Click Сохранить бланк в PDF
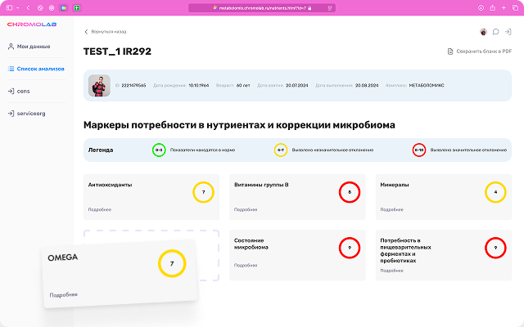 [x=484, y=52]
